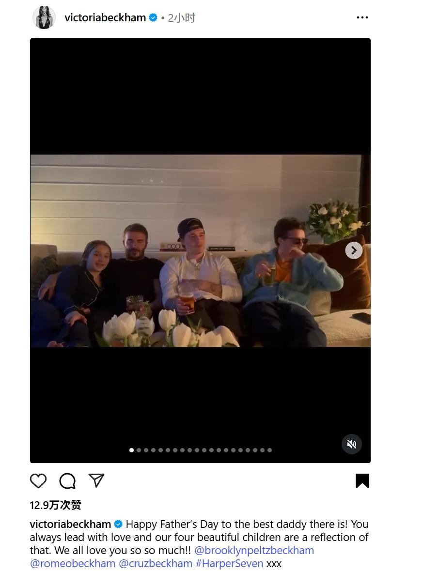
Task: Unmute the video with the speaker icon
Action: [x=352, y=444]
